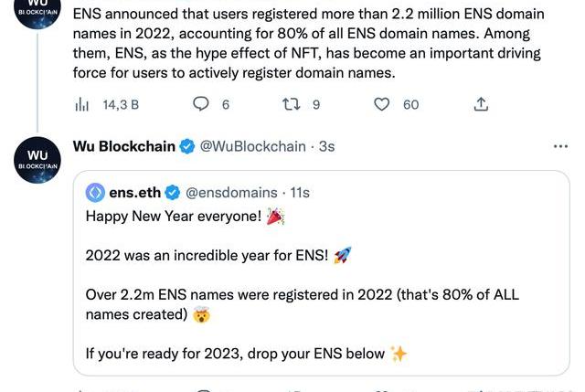585x392 pixels.
Task: Open the quoted tweet's 11s timestamp
Action: 299,192
